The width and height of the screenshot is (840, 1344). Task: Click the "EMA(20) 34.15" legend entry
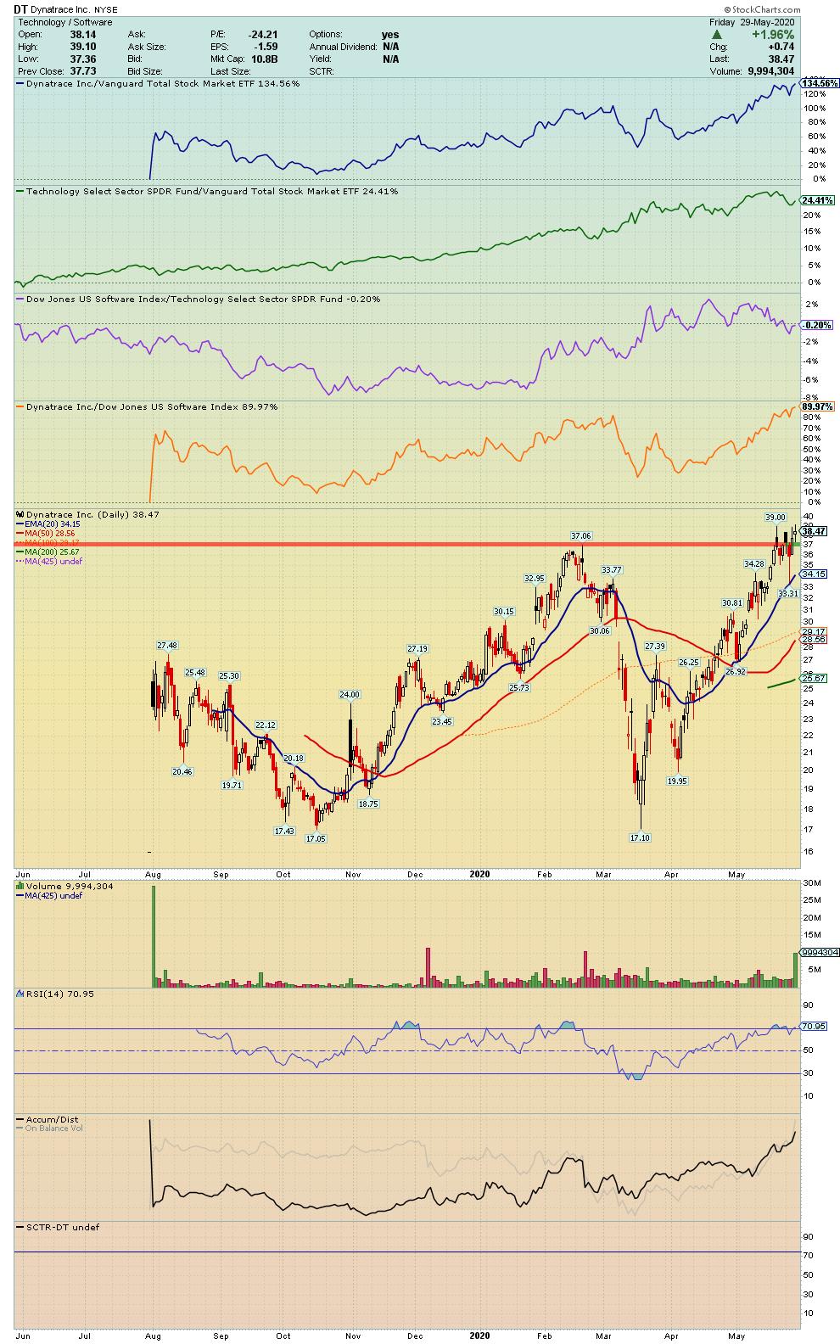click(x=47, y=524)
